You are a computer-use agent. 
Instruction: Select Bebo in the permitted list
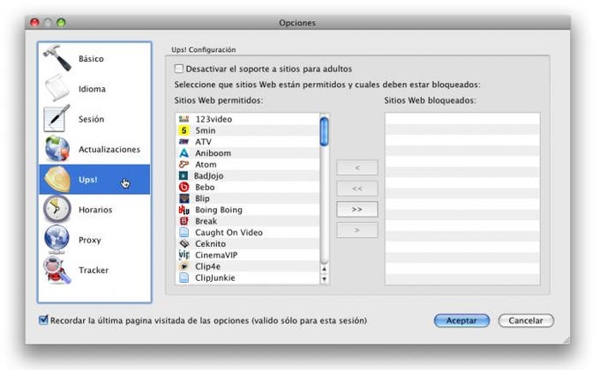tap(248, 187)
